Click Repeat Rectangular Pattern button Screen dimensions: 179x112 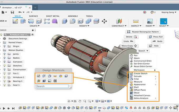[143, 32]
